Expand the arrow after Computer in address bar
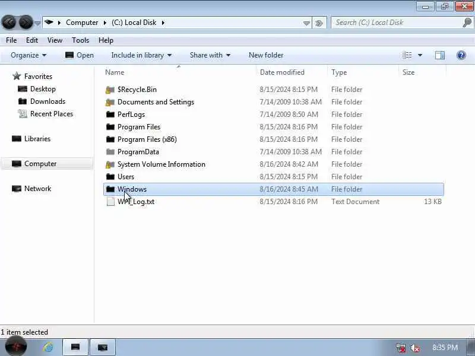The height and width of the screenshot is (356, 475). [105, 23]
